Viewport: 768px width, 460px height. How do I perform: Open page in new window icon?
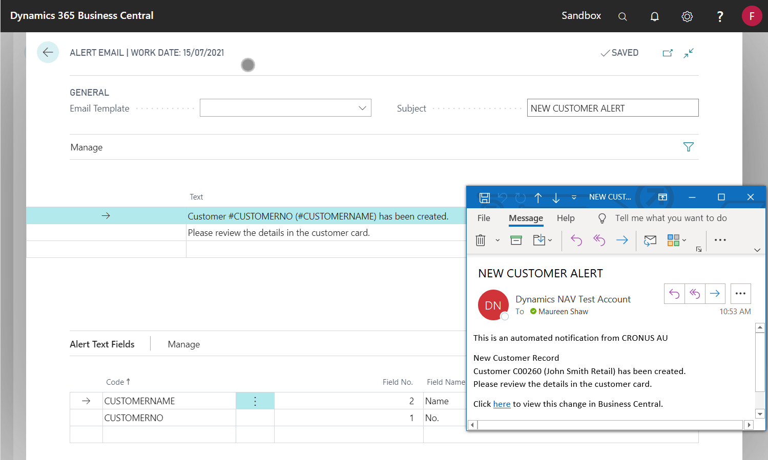point(668,53)
